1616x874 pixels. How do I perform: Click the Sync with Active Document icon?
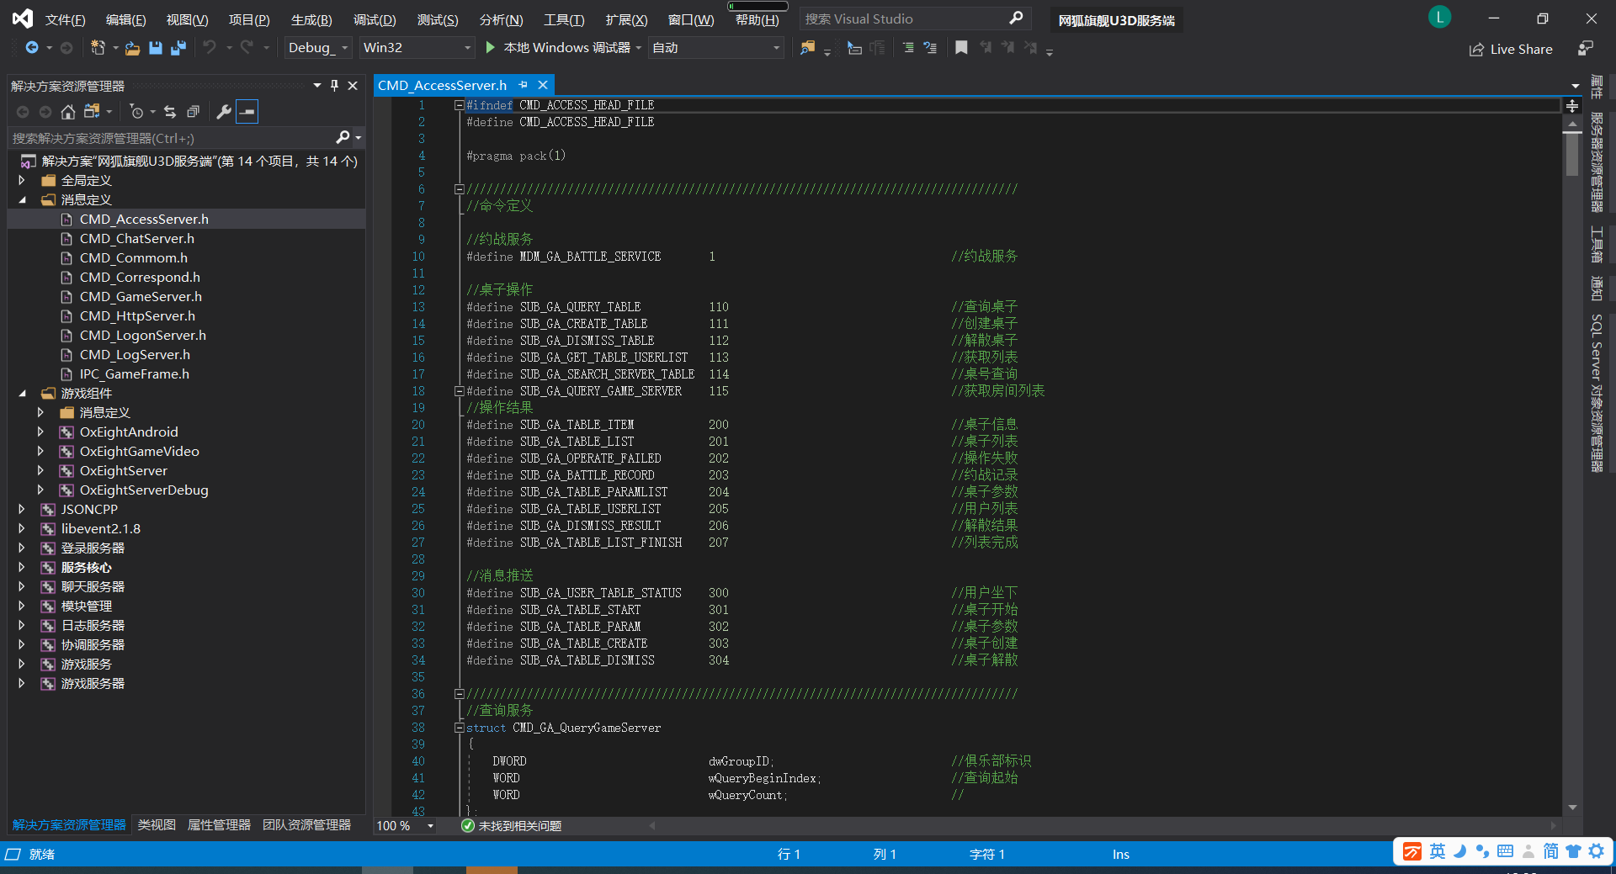[170, 111]
